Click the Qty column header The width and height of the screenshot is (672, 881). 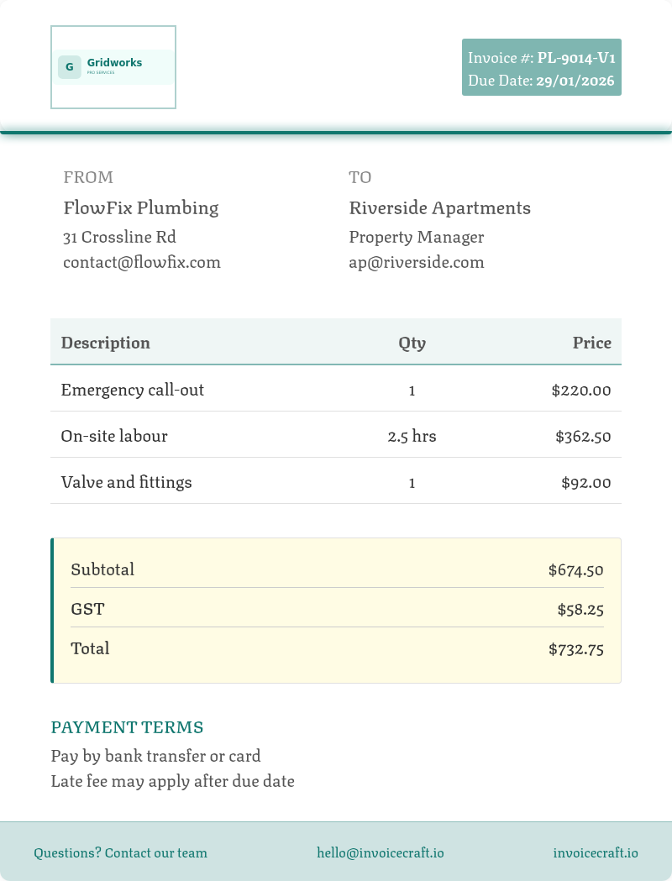click(x=412, y=343)
